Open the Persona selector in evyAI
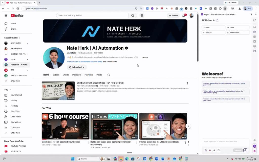Viewport: 259px width, 162px height. (213, 33)
